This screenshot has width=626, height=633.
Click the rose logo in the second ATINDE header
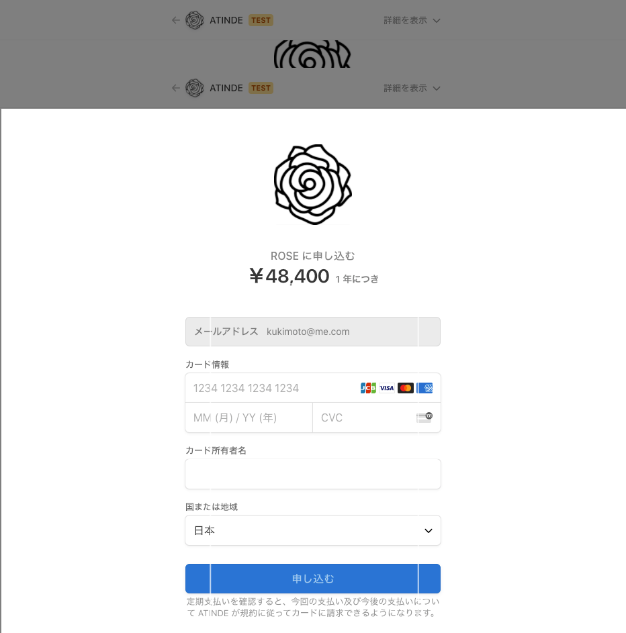[195, 88]
